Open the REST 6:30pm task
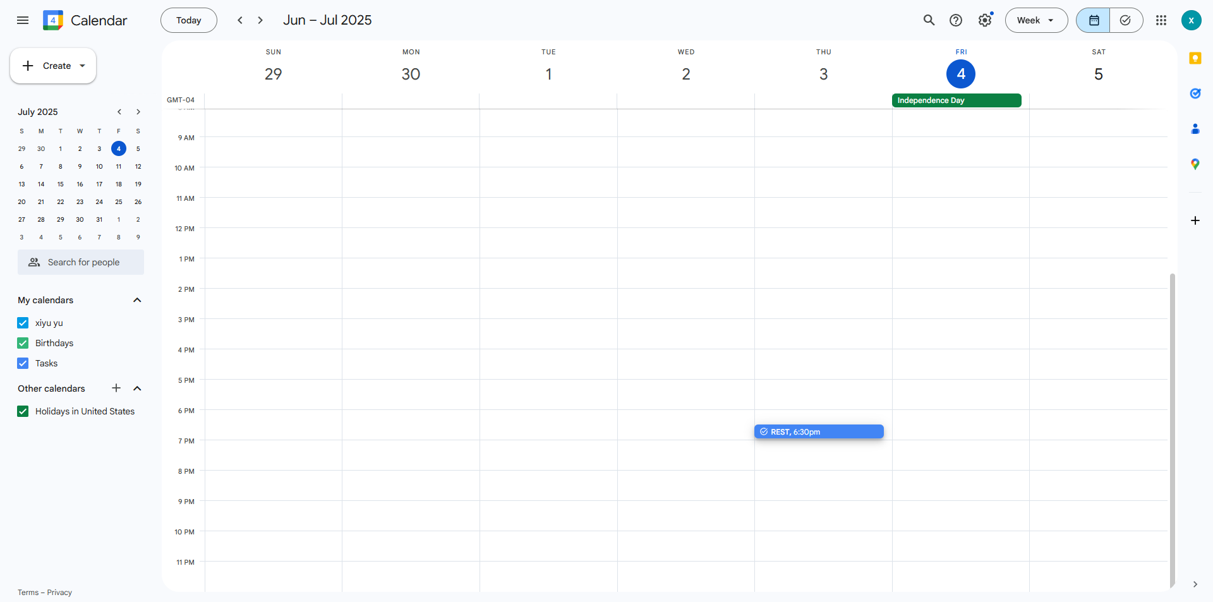Image resolution: width=1213 pixels, height=602 pixels. click(819, 431)
